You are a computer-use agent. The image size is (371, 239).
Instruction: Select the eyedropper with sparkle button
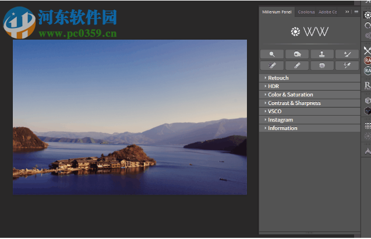point(347,65)
